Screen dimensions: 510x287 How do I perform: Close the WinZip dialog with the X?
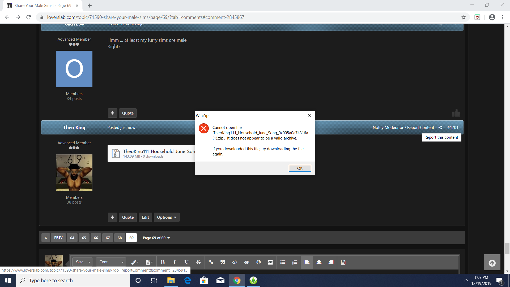[309, 115]
